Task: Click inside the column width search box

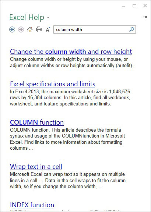Action: [91, 29]
